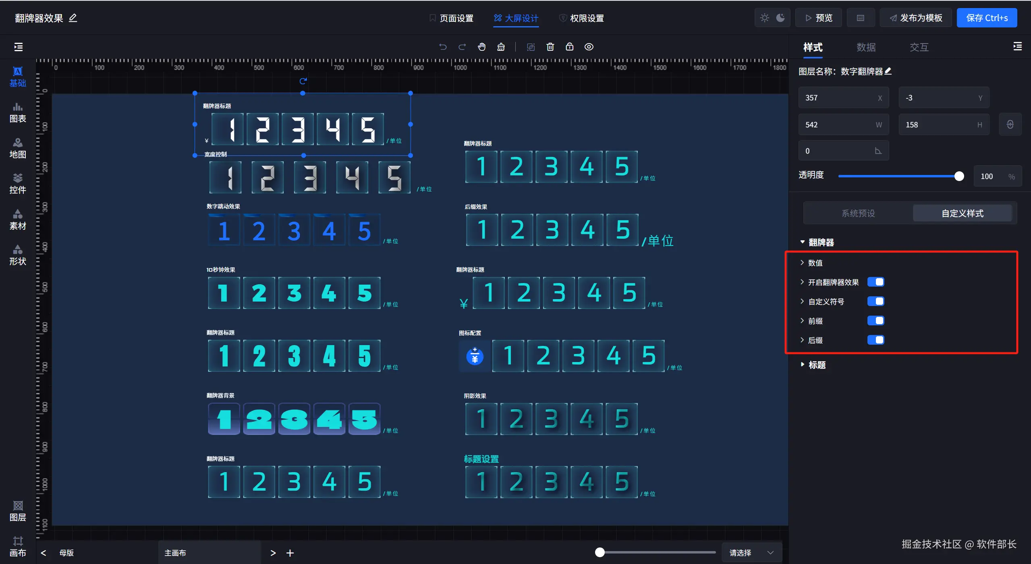Disable the 开启翻牌器效果 toggle
This screenshot has width=1031, height=564.
coord(875,282)
